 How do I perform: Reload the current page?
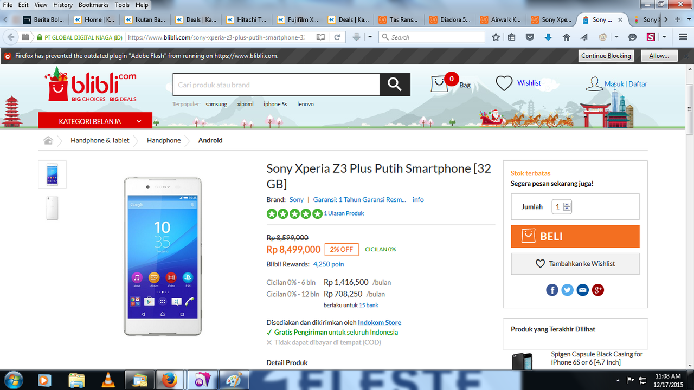click(x=337, y=37)
